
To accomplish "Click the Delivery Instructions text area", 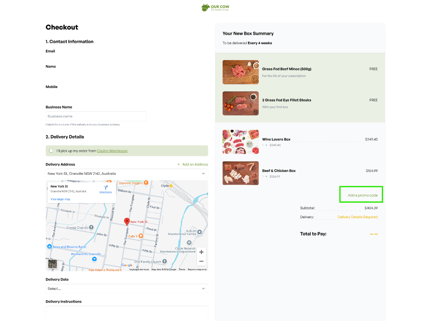I will [127, 313].
